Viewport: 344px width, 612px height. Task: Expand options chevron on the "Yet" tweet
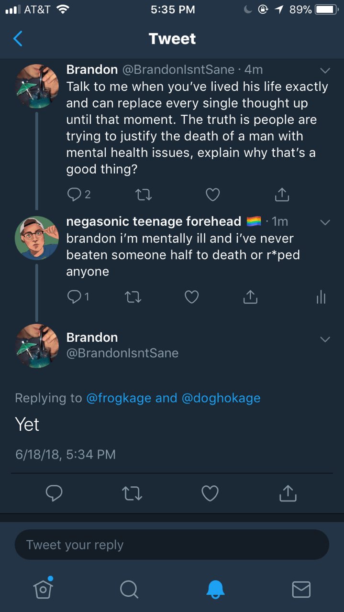click(x=325, y=339)
